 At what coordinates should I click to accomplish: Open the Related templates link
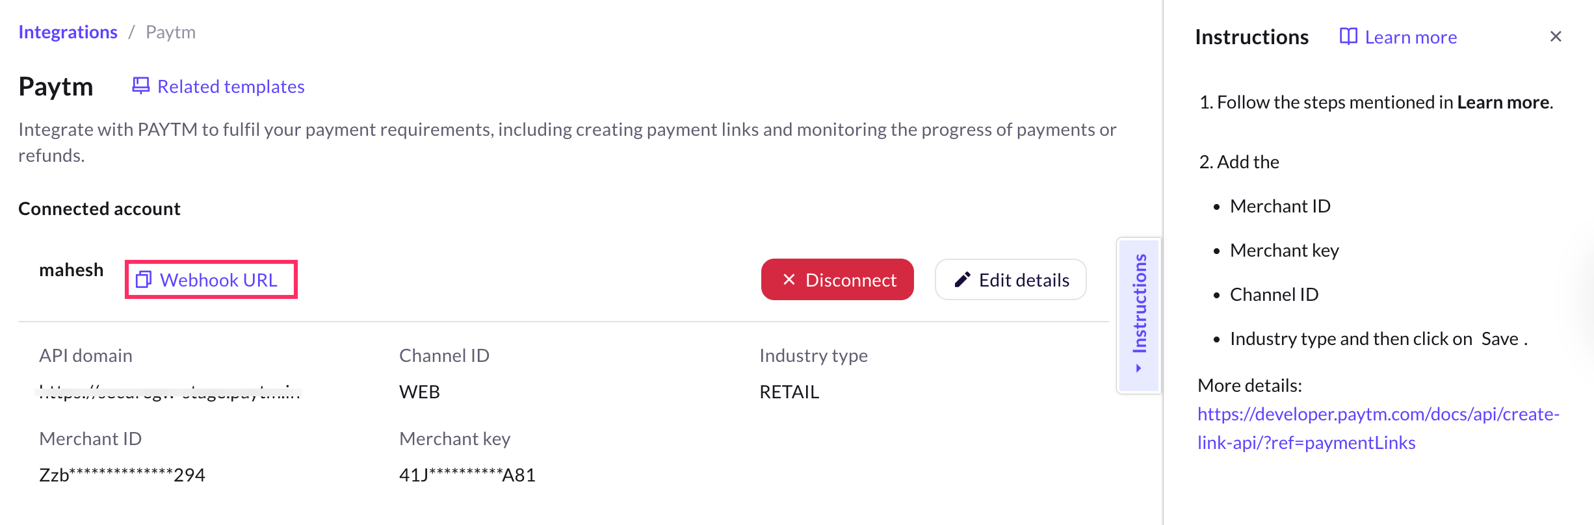[231, 86]
